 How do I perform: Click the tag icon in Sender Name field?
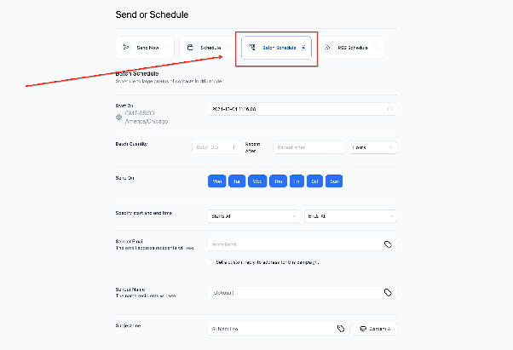point(388,292)
